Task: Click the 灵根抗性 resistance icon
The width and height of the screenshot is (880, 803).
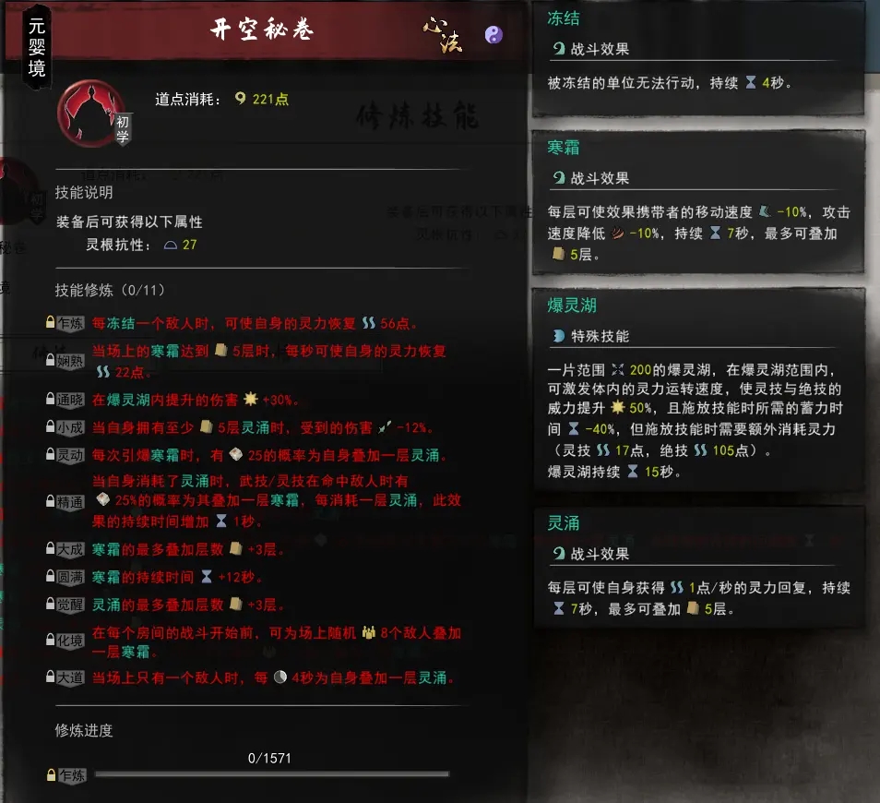Action: pyautogui.click(x=171, y=245)
